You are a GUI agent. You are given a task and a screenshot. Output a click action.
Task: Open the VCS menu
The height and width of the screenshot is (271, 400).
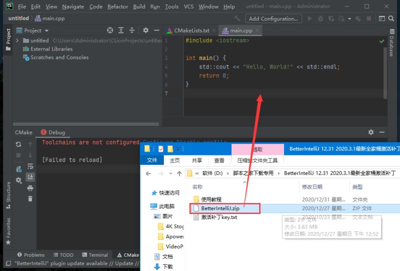(x=189, y=6)
